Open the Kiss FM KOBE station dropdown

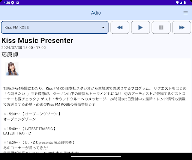(x=55, y=27)
